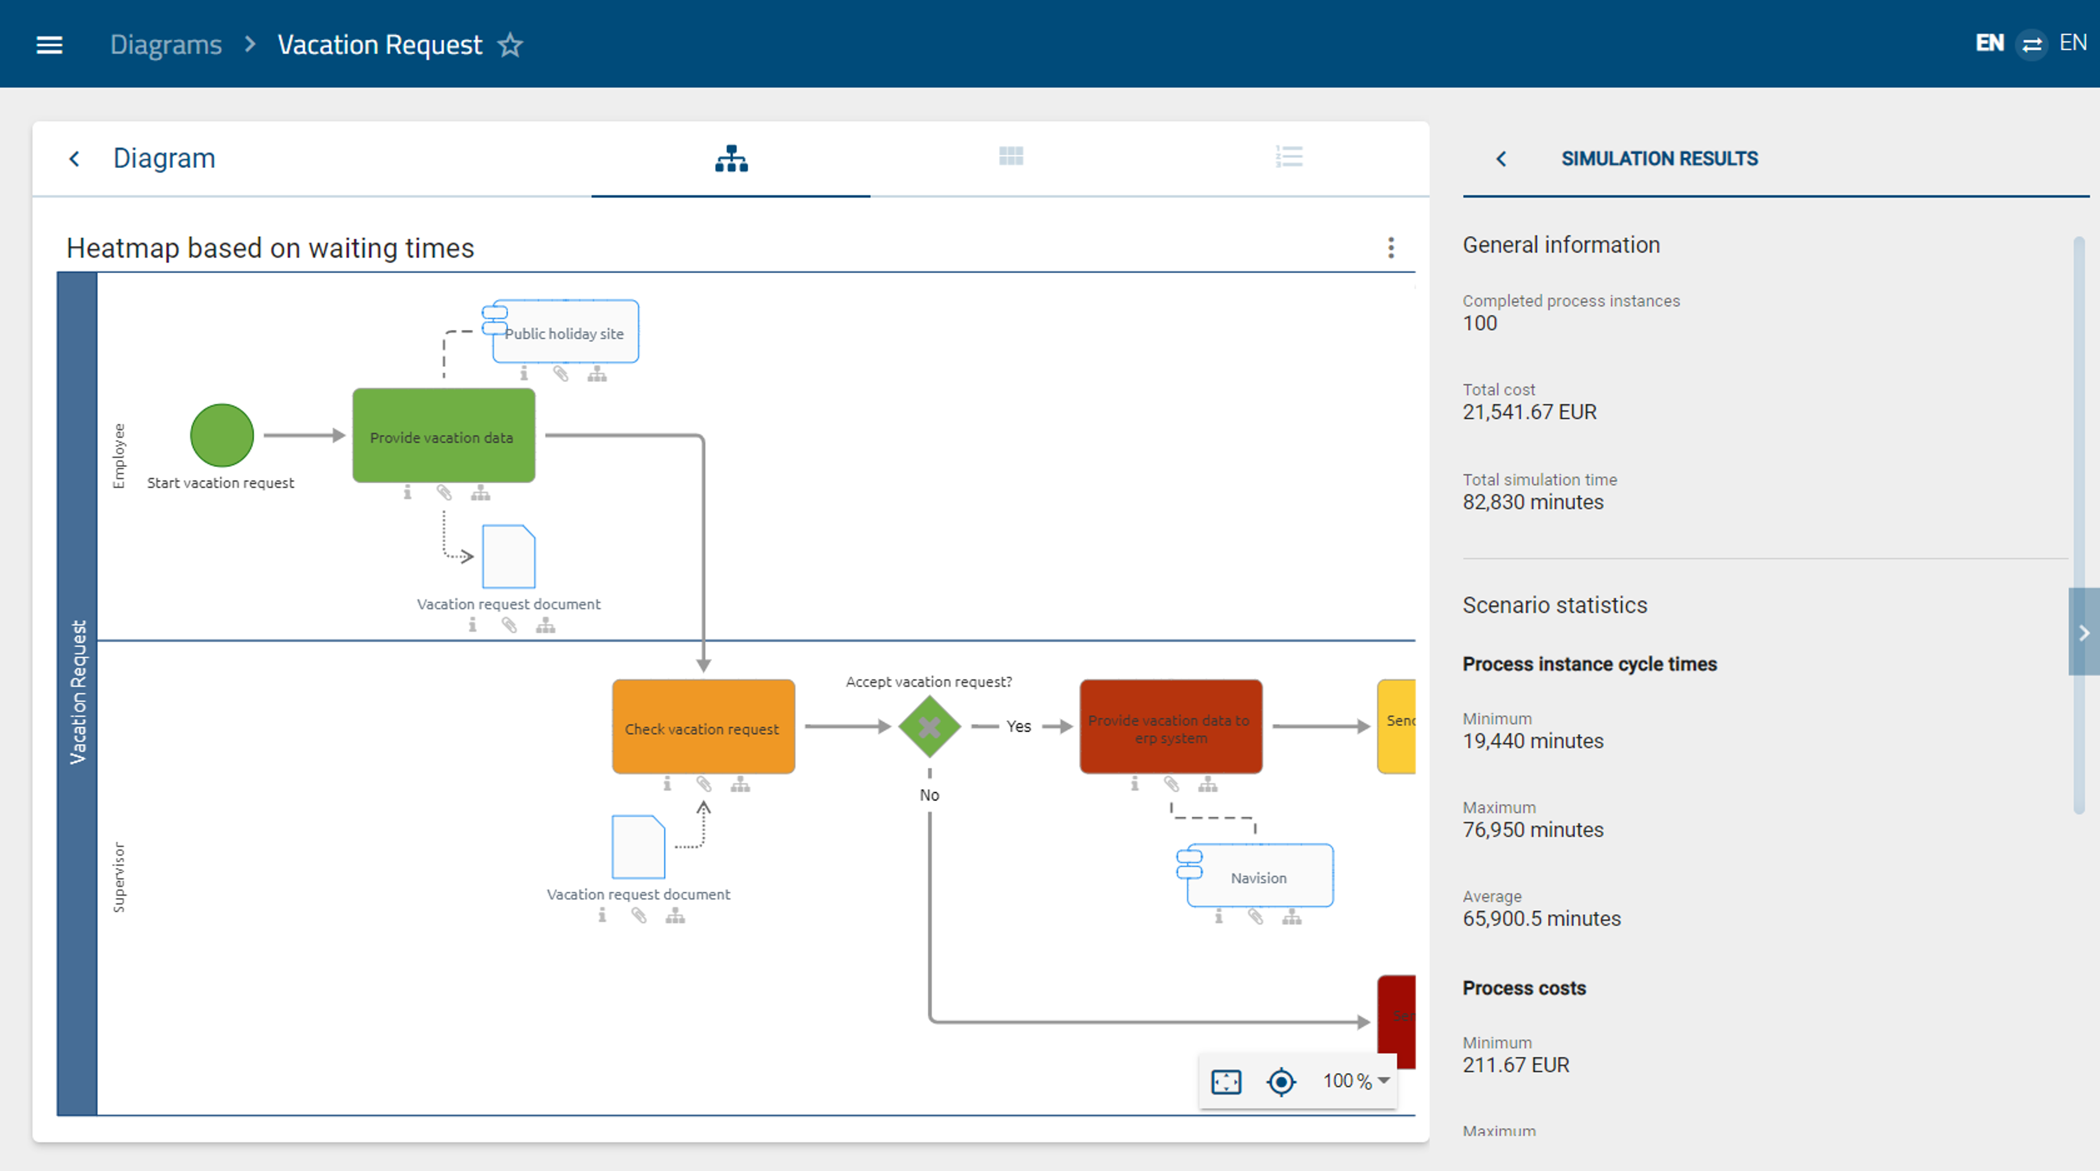Open the hamburger main menu
2100x1171 pixels.
(49, 45)
